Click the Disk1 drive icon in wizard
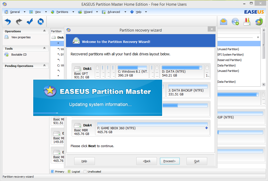268x181 pixels. click(77, 69)
